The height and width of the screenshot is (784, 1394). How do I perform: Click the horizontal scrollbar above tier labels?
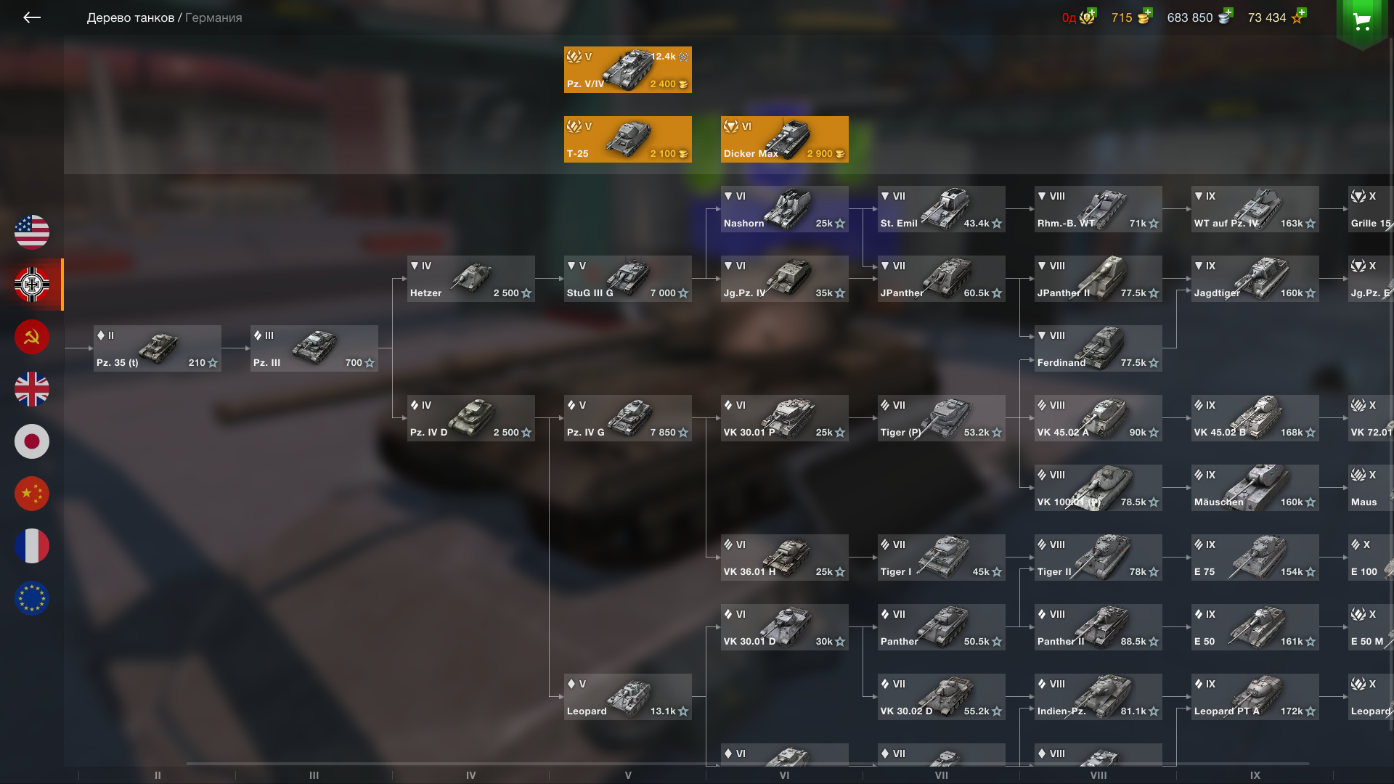(x=748, y=764)
